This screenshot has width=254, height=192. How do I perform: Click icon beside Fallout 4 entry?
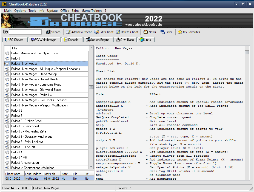[x=7, y=152]
